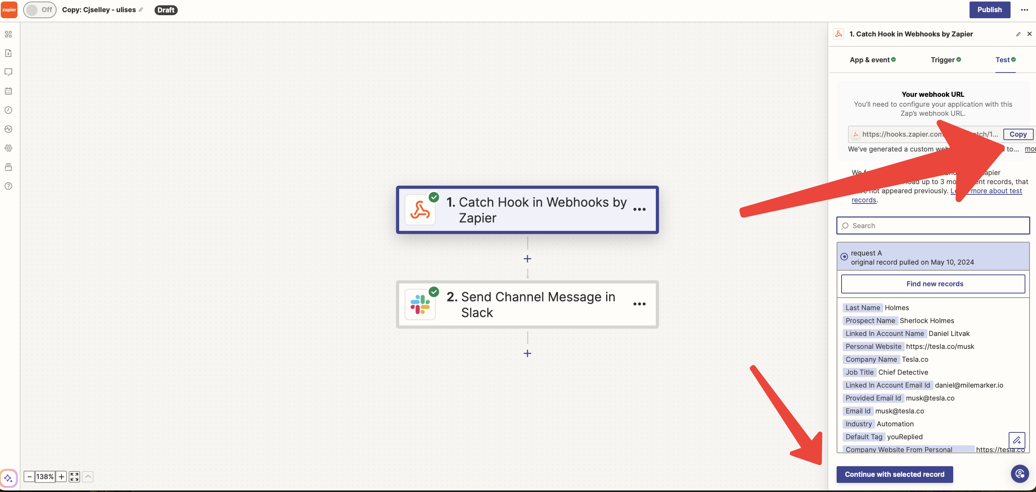Viewport: 1036px width, 492px height.
Task: Click Continue with selected record
Action: [x=894, y=474]
